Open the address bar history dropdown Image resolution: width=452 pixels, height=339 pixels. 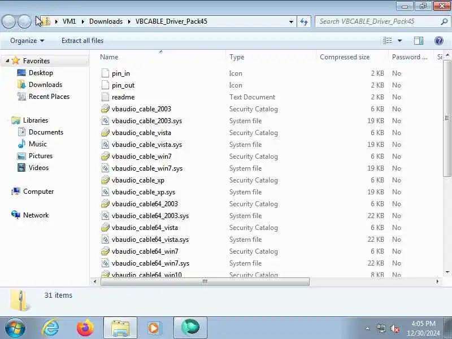(x=291, y=21)
